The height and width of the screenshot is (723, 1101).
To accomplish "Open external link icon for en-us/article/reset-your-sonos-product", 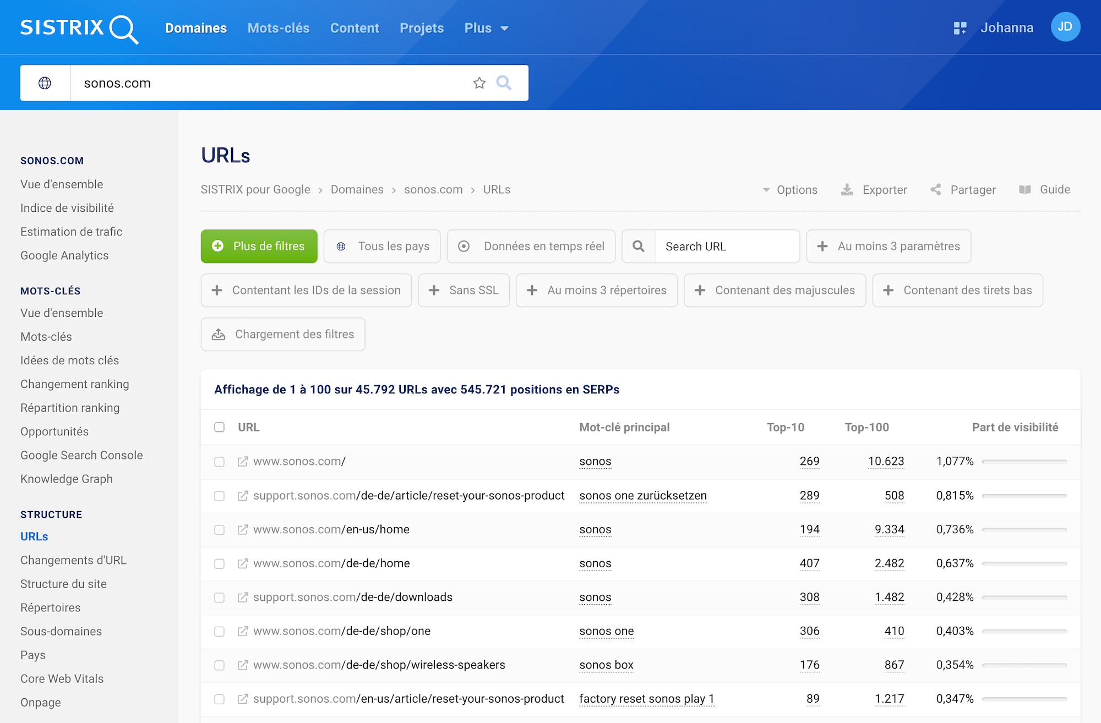I will [x=242, y=699].
